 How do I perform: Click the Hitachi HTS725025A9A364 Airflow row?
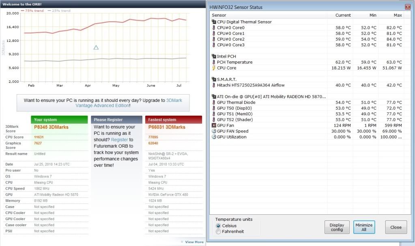point(307,85)
